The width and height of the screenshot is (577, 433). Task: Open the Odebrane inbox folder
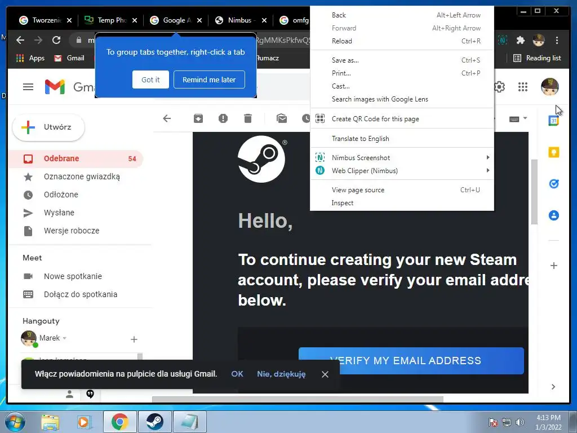(76, 158)
